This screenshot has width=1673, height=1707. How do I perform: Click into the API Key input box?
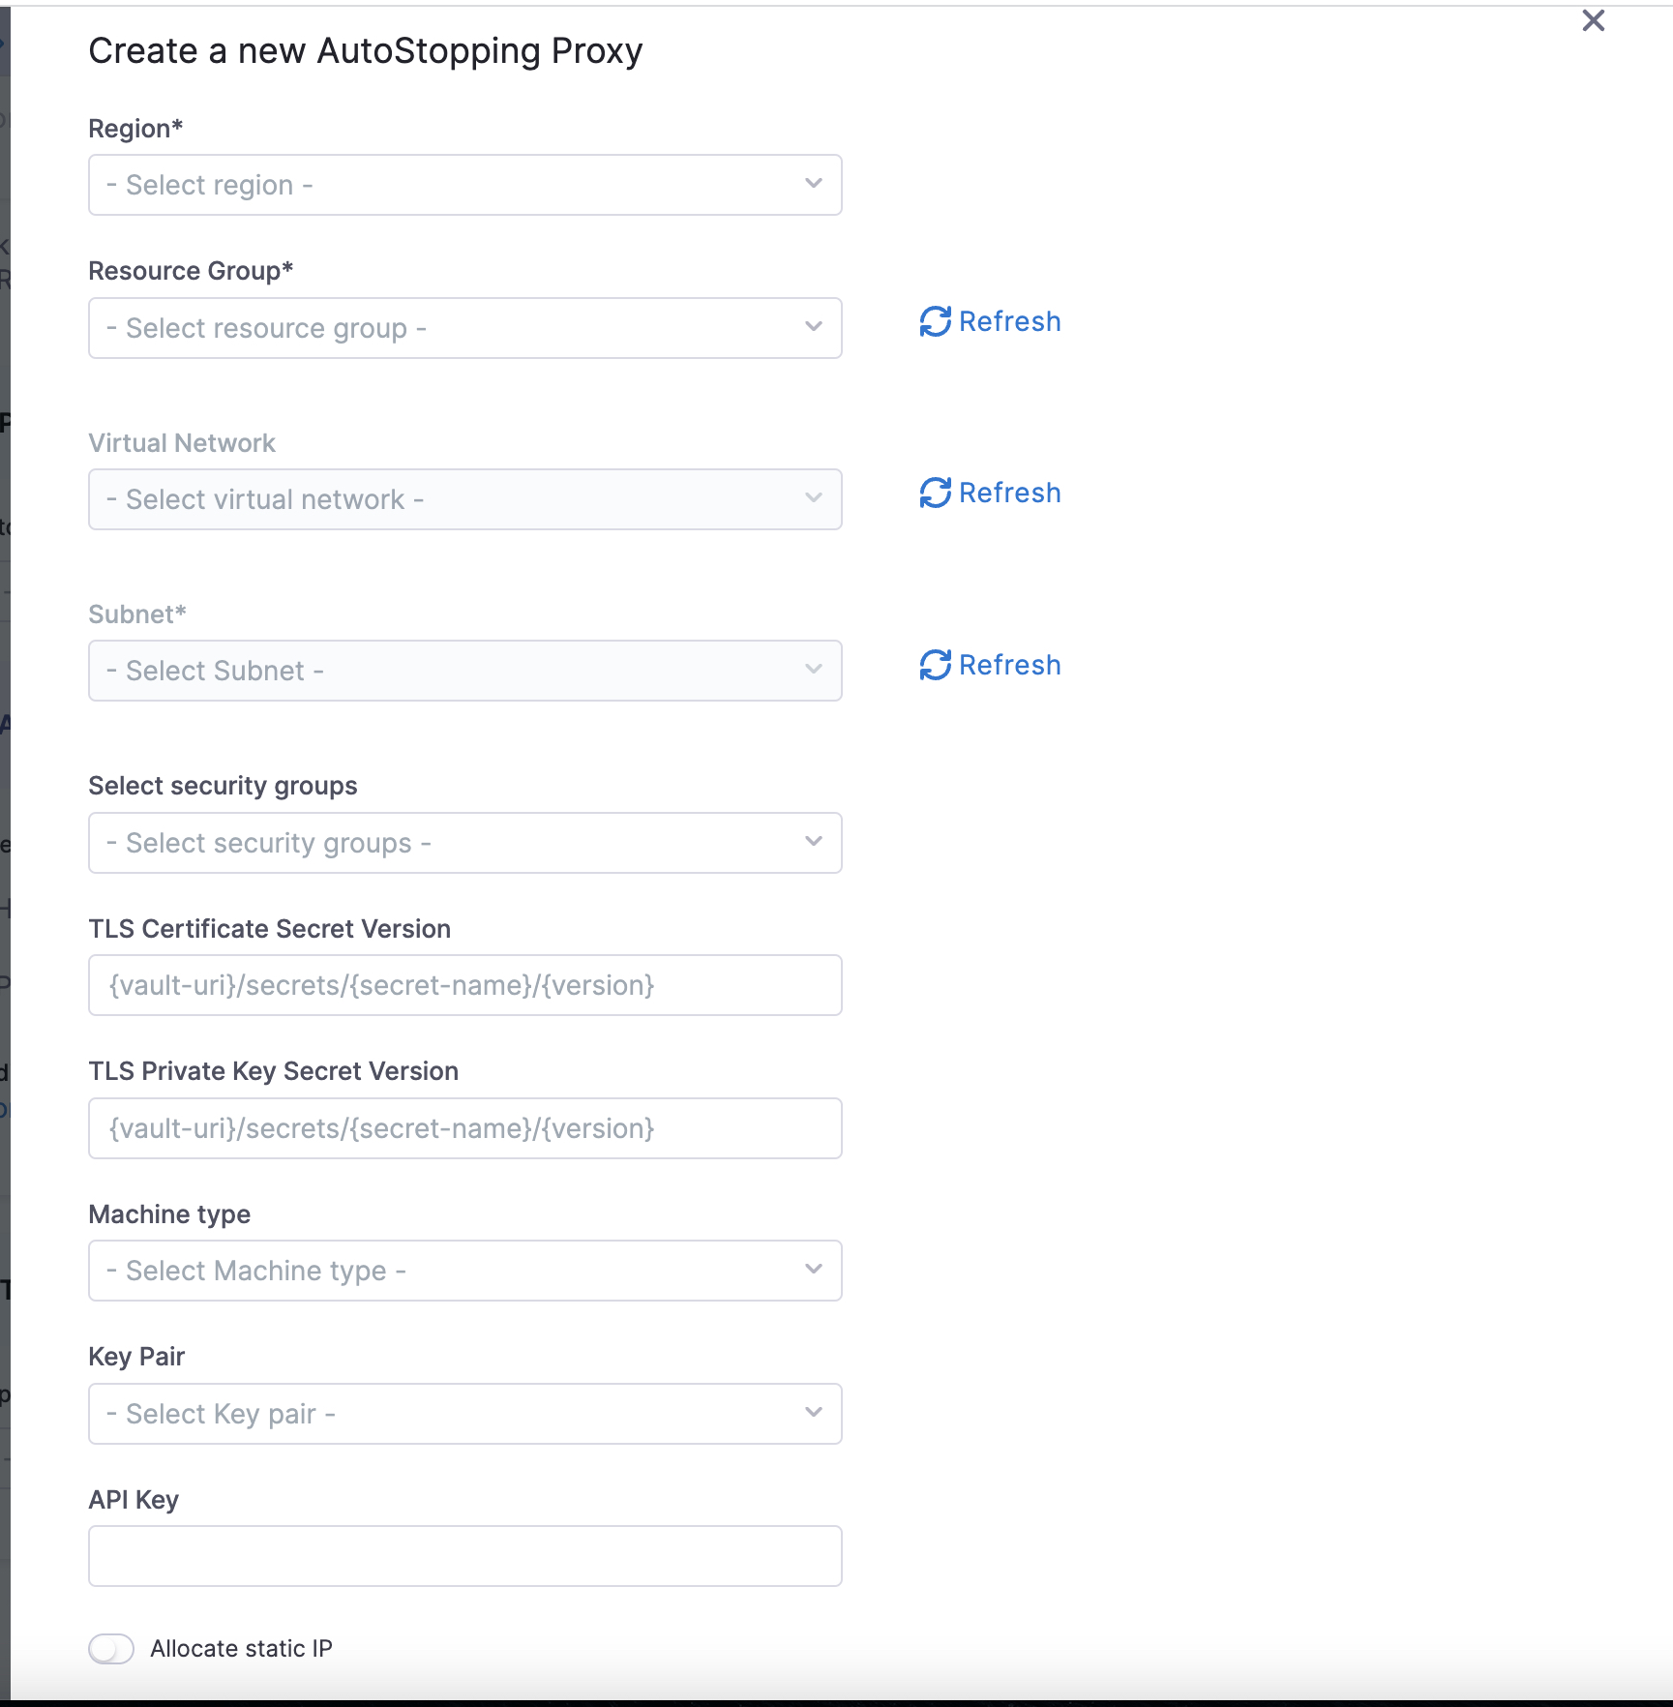465,1556
